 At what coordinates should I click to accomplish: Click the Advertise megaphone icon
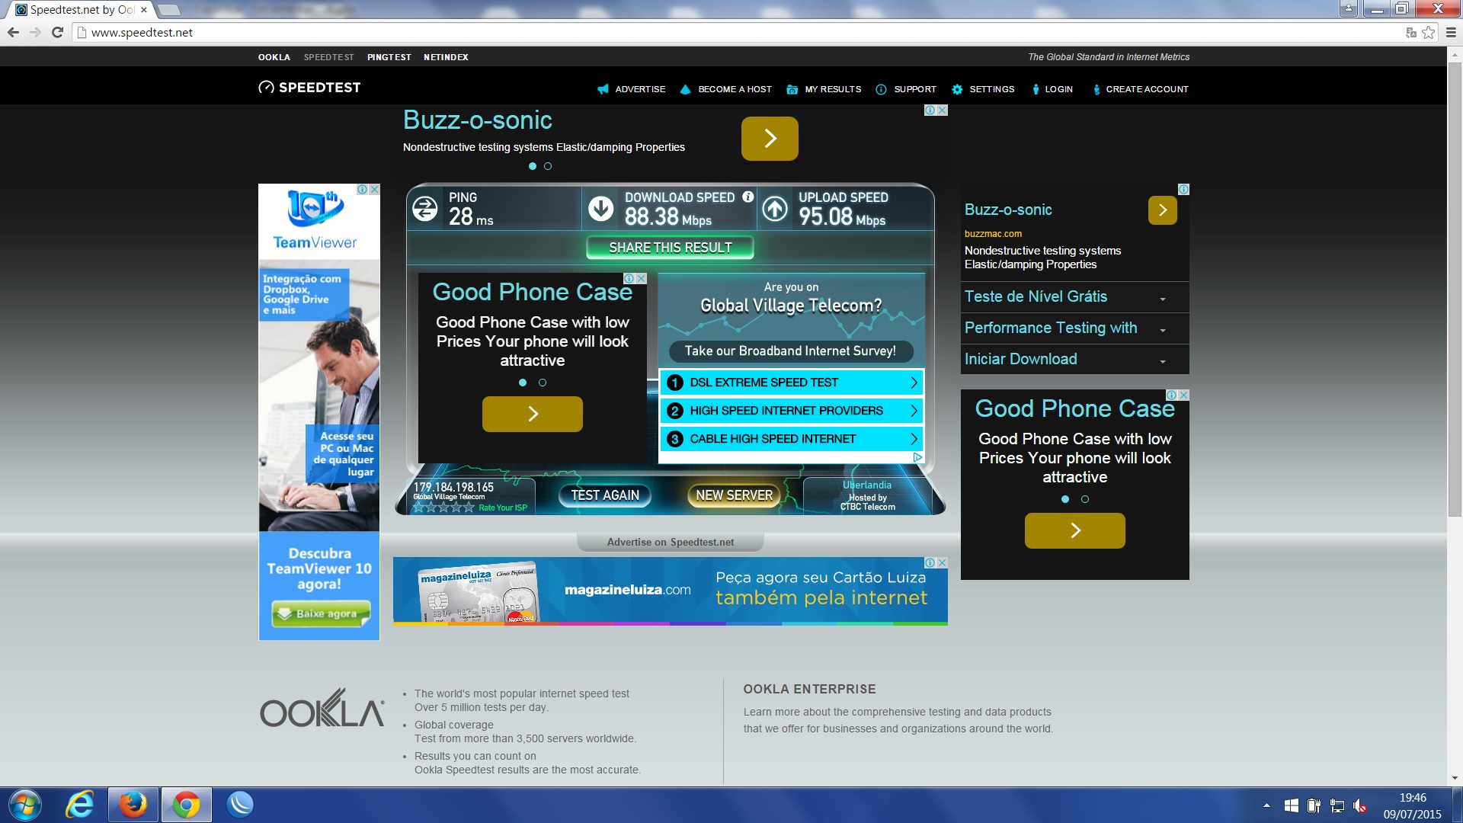603,89
